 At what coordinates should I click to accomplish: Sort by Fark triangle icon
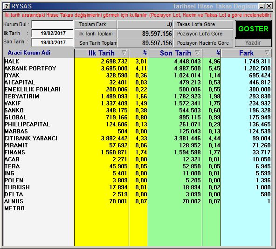(x=267, y=53)
